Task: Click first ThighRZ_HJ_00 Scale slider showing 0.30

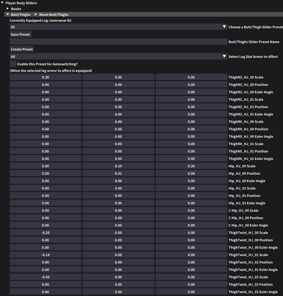Action: [x=46, y=77]
